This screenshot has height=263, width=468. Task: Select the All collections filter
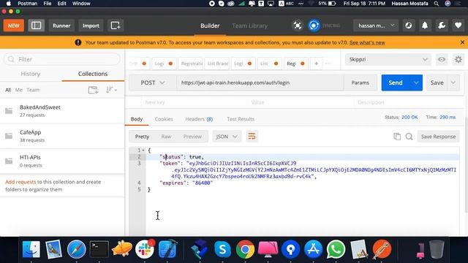pyautogui.click(x=8, y=90)
